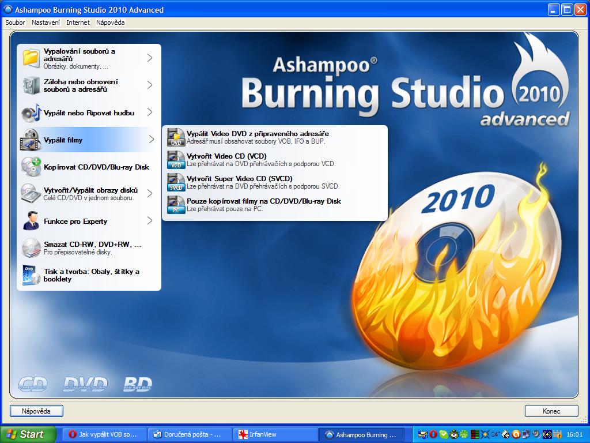
Task: Click the SVCD icon in the movie submenu
Action: 176,182
